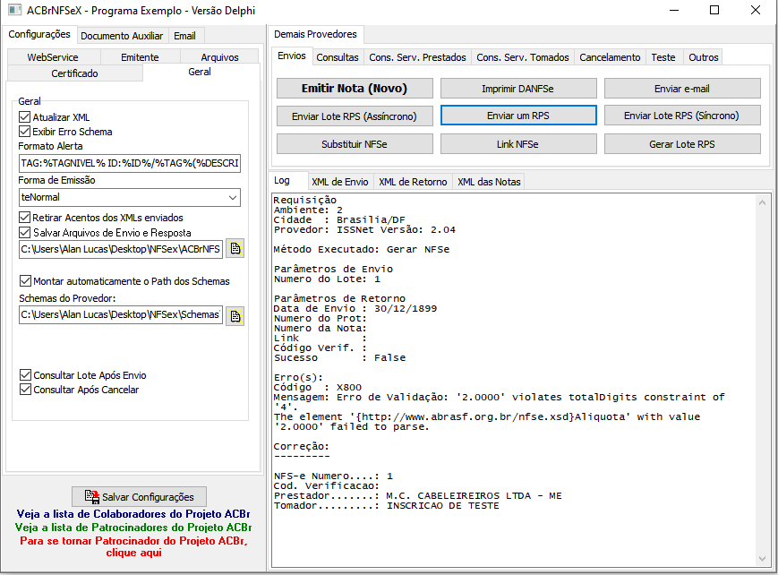Select the Envios tab
The image size is (778, 575).
tap(292, 56)
